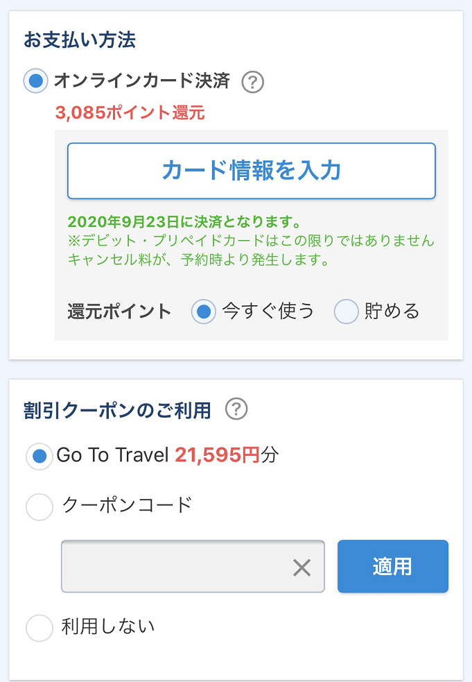Click the Go To Travel 21,595円分 label
Screen dimensions: 472x682
[x=168, y=455]
